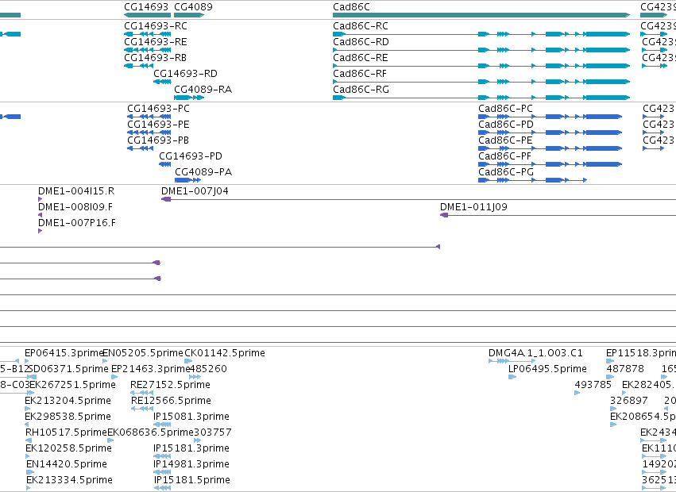This screenshot has width=676, height=492.
Task: Click EST LP06495.5prime
Action: [547, 369]
